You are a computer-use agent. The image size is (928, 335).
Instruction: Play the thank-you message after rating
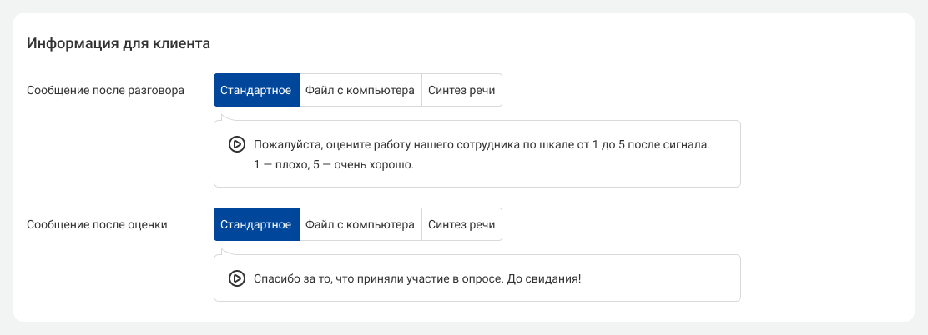coord(236,278)
